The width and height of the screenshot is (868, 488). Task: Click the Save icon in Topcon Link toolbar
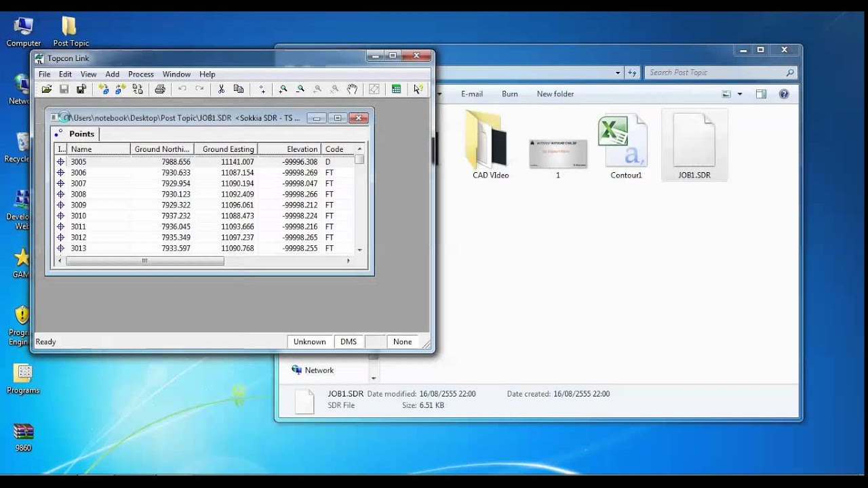click(64, 89)
